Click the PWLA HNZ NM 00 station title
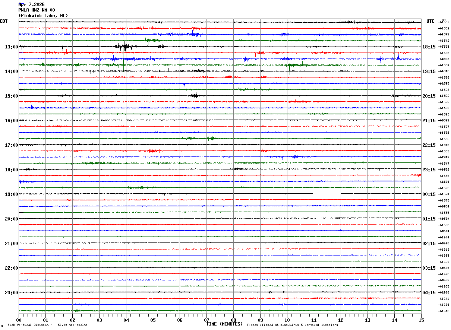 pyautogui.click(x=37, y=10)
